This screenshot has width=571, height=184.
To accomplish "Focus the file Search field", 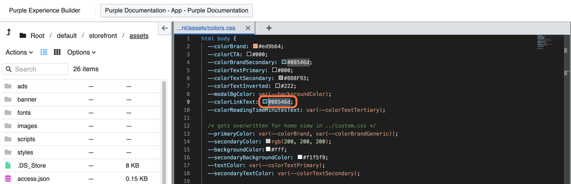I will coord(35,69).
